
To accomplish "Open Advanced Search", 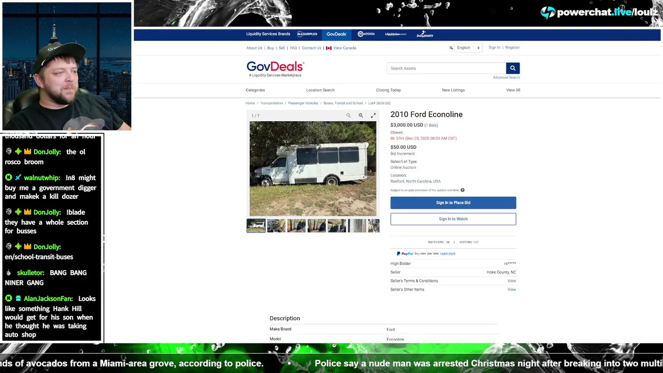I will pos(507,77).
